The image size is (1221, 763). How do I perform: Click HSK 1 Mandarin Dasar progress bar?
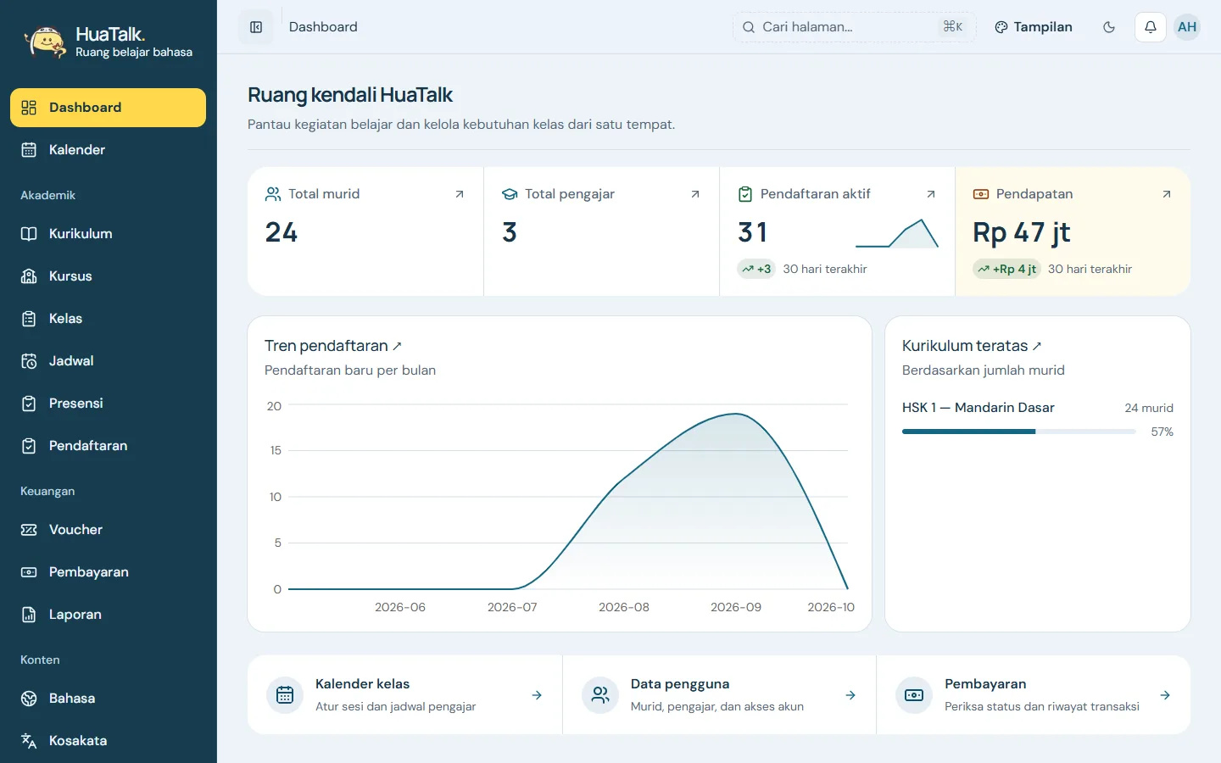[x=1019, y=432]
